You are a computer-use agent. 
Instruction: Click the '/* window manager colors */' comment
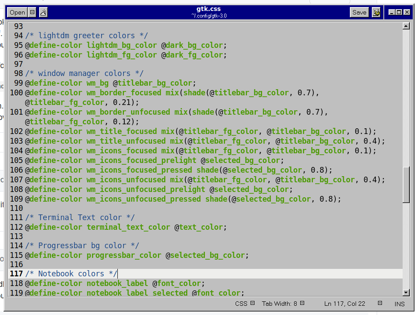(x=84, y=73)
